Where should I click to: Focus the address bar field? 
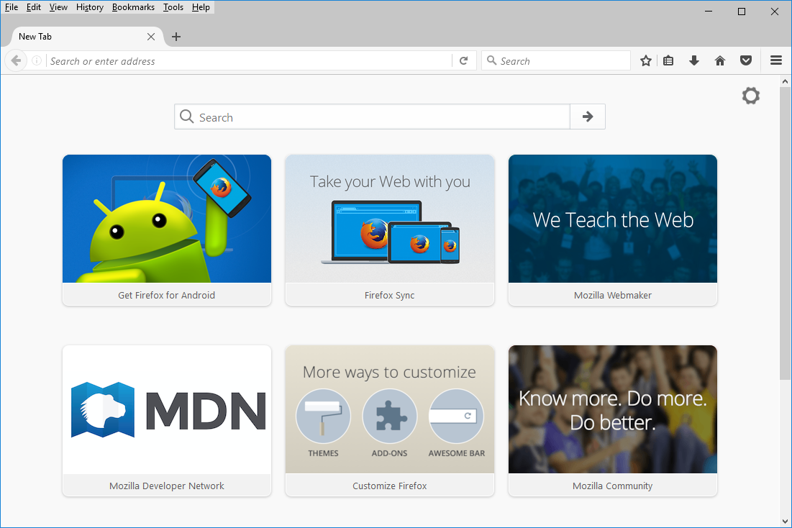tap(250, 60)
